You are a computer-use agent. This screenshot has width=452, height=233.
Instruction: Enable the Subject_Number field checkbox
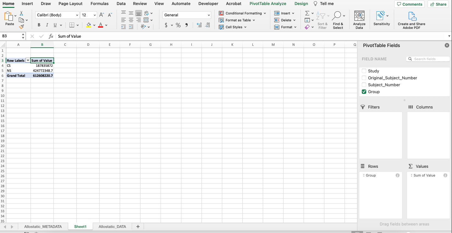364,85
